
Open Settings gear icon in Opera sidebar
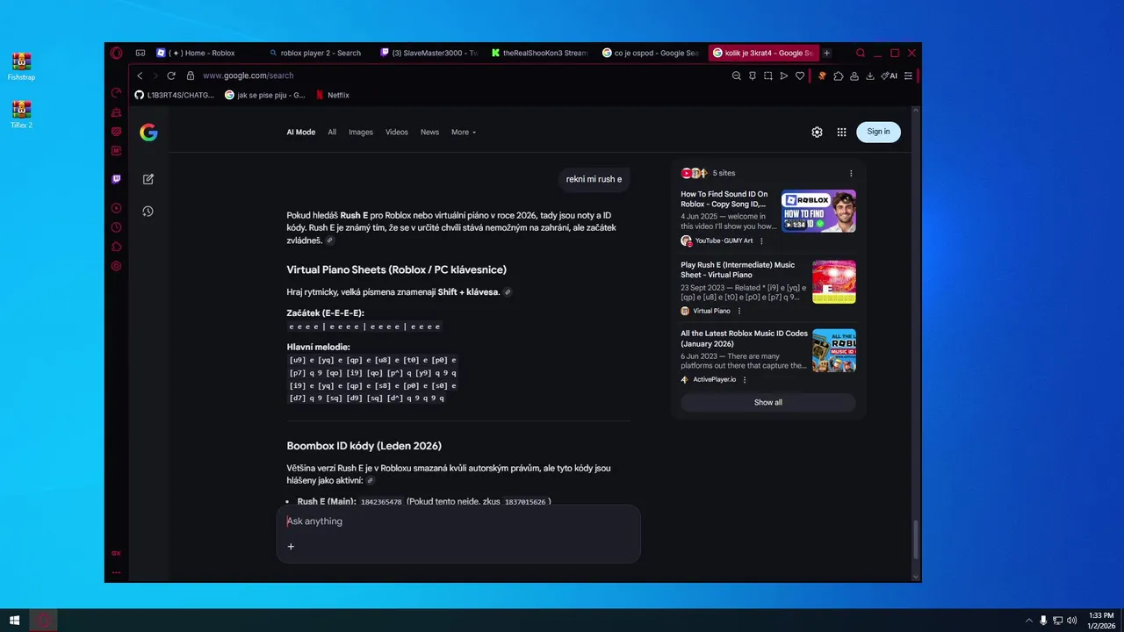pos(116,266)
